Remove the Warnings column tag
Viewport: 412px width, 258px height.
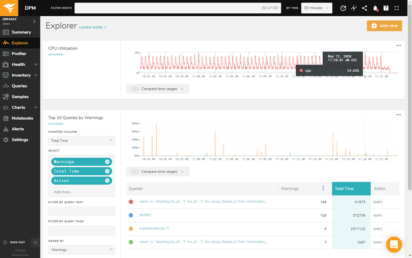tap(107, 162)
